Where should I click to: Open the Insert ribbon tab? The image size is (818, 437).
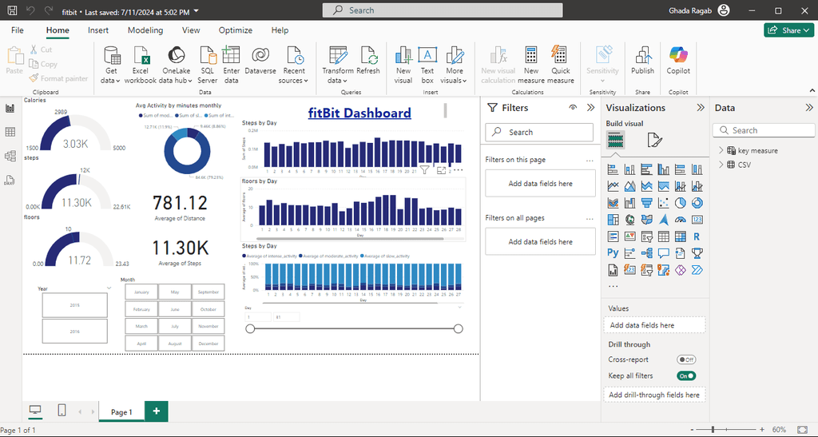(x=98, y=30)
